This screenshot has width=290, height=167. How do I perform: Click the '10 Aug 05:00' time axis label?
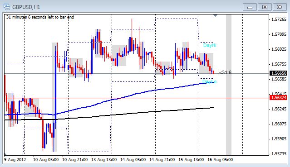pyautogui.click(x=46, y=160)
